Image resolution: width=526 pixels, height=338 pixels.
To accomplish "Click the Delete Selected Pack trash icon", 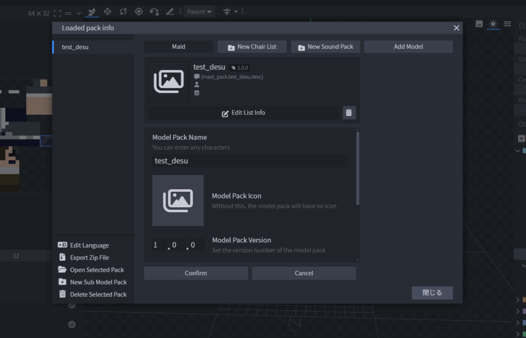I will coord(62,294).
